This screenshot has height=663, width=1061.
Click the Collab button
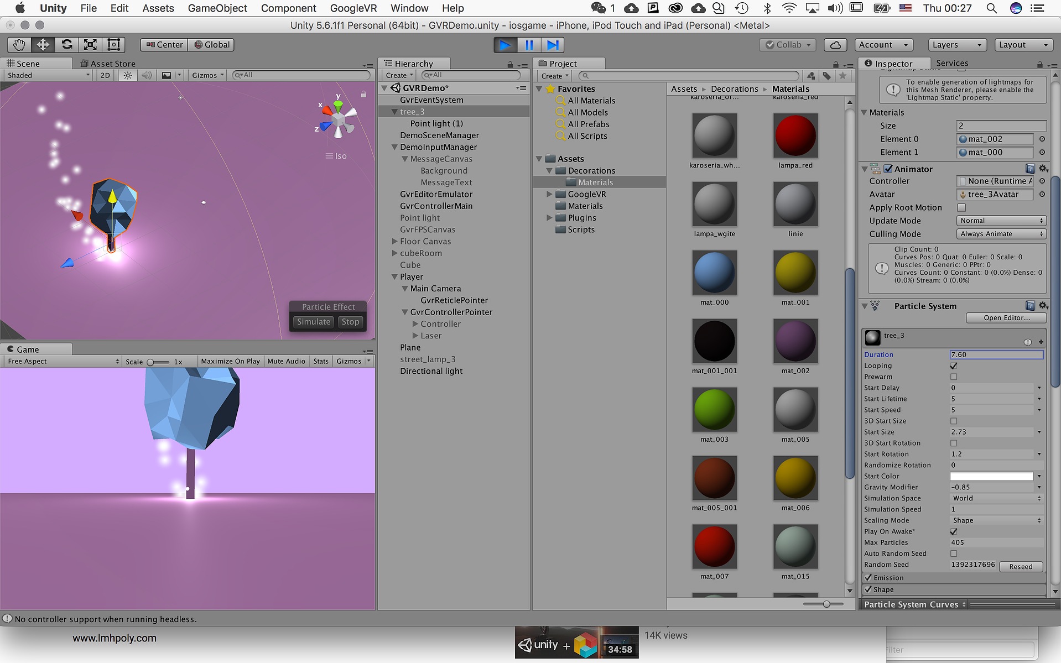point(788,45)
